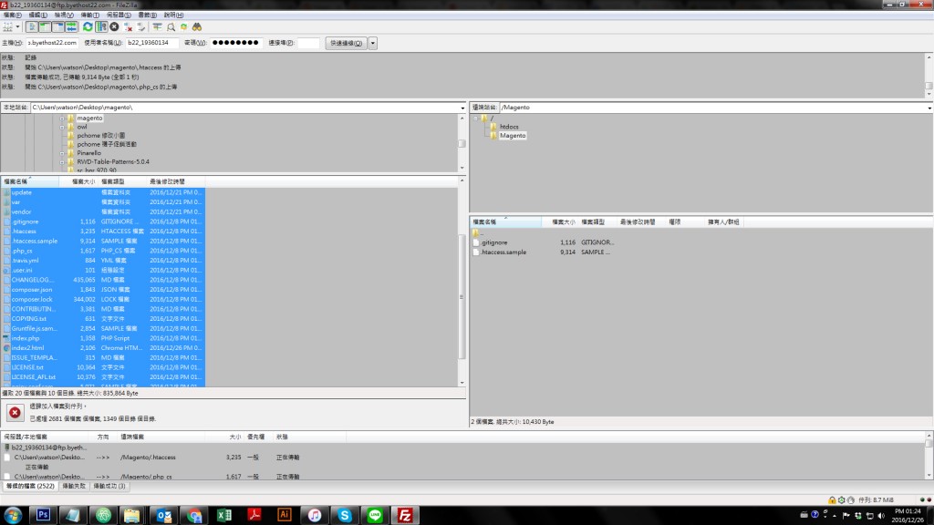Toggle synchronized browsing icon

pyautogui.click(x=184, y=26)
